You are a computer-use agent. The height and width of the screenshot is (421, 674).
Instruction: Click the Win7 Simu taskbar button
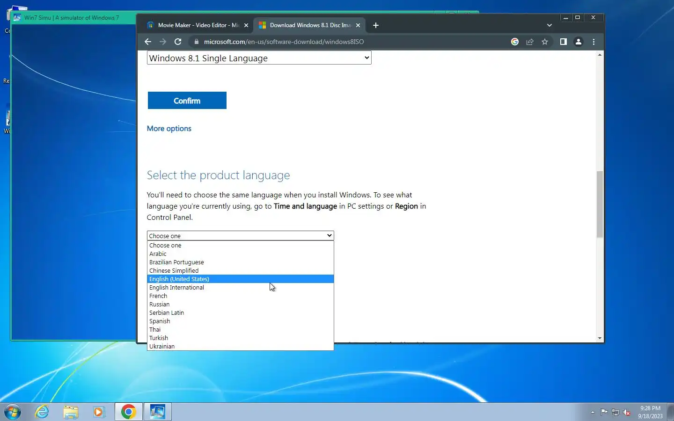tap(157, 412)
